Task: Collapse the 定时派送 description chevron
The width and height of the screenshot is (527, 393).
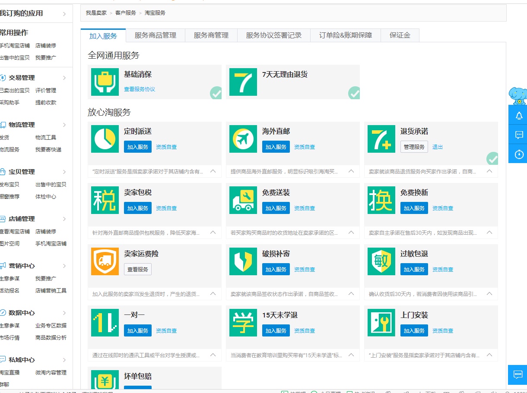Action: coord(213,171)
